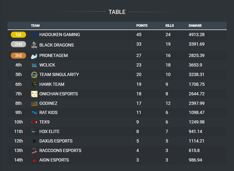Screen dimensions: 234x171
Task: Open the PRONETAGEM team name
Action: click(53, 55)
